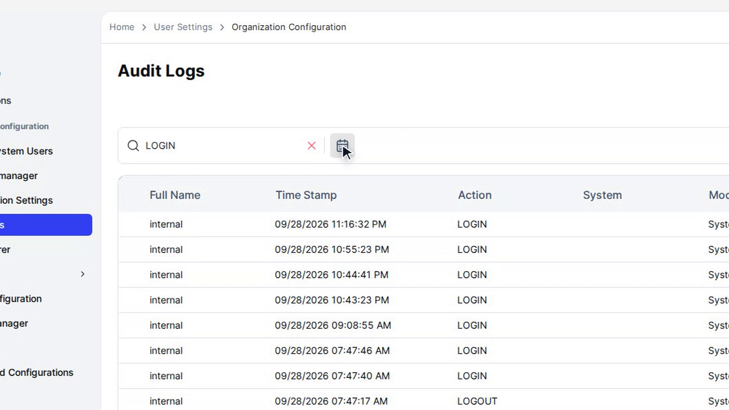729x410 pixels.
Task: Sort by System column header
Action: (603, 195)
